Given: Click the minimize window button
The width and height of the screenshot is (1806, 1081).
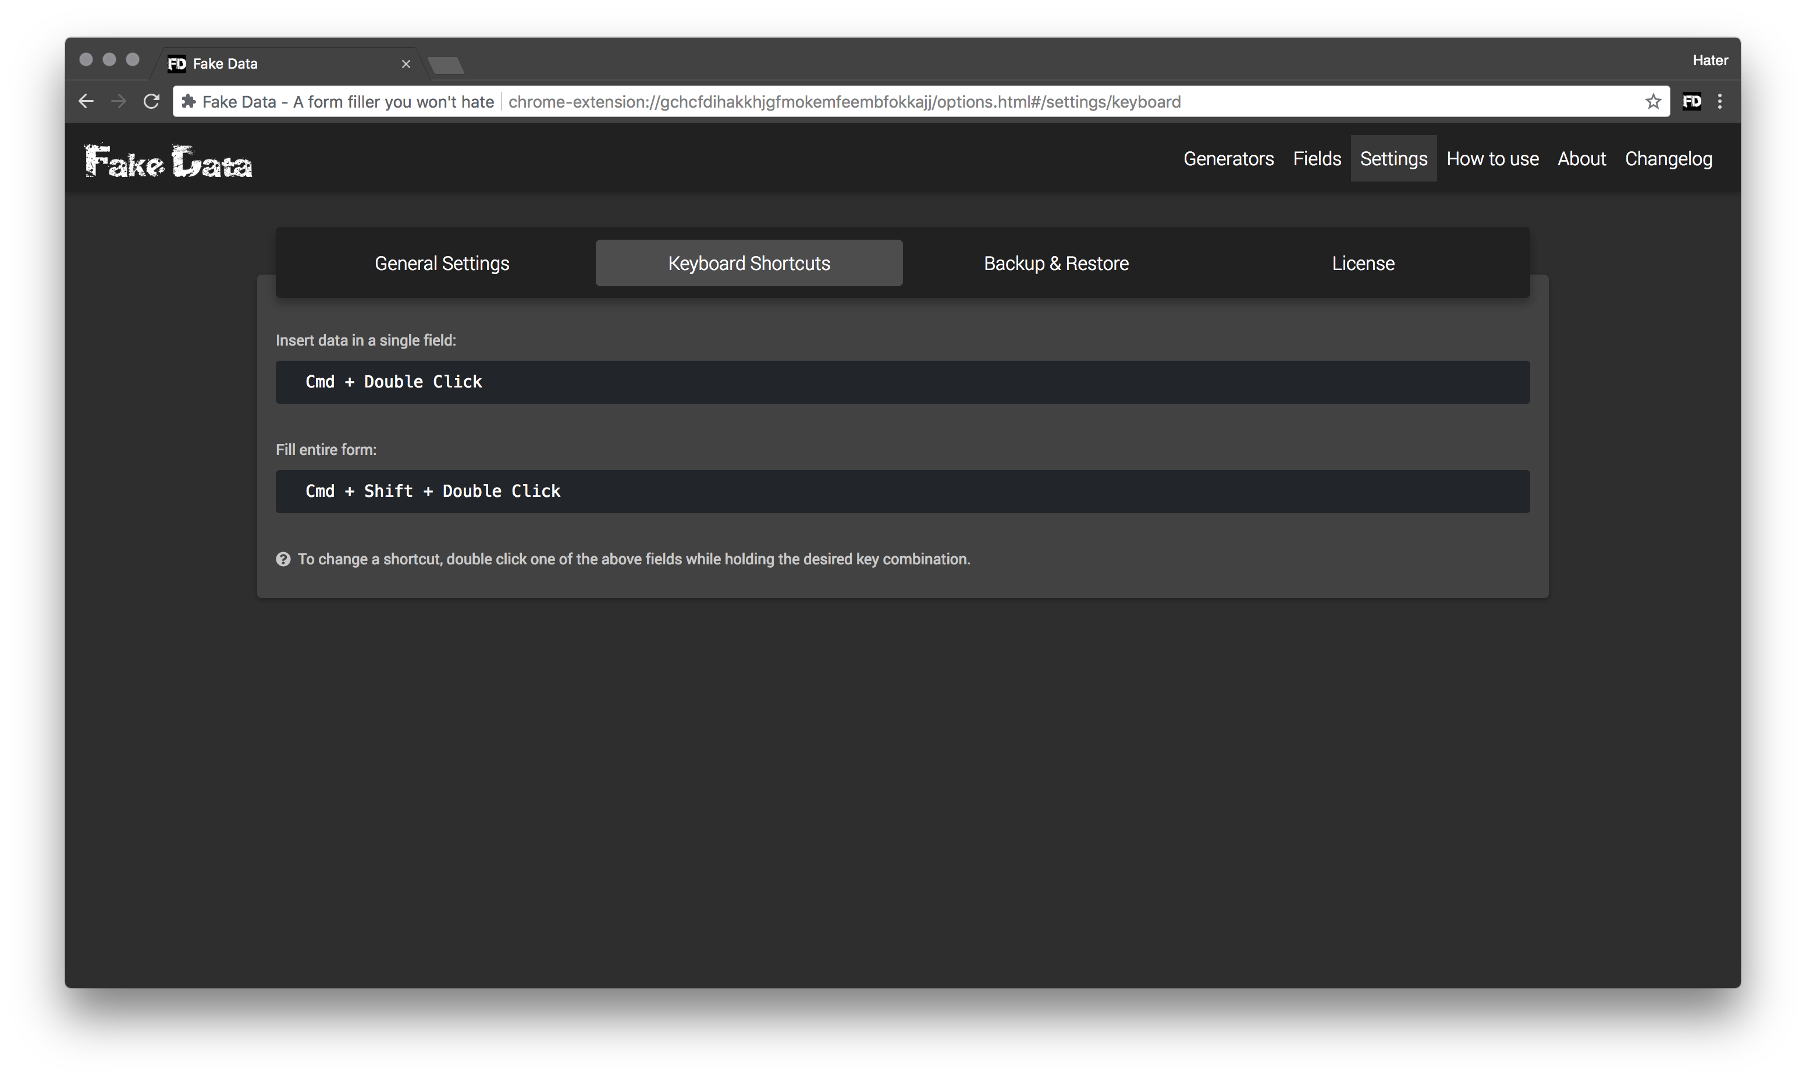Looking at the screenshot, I should click(x=109, y=60).
